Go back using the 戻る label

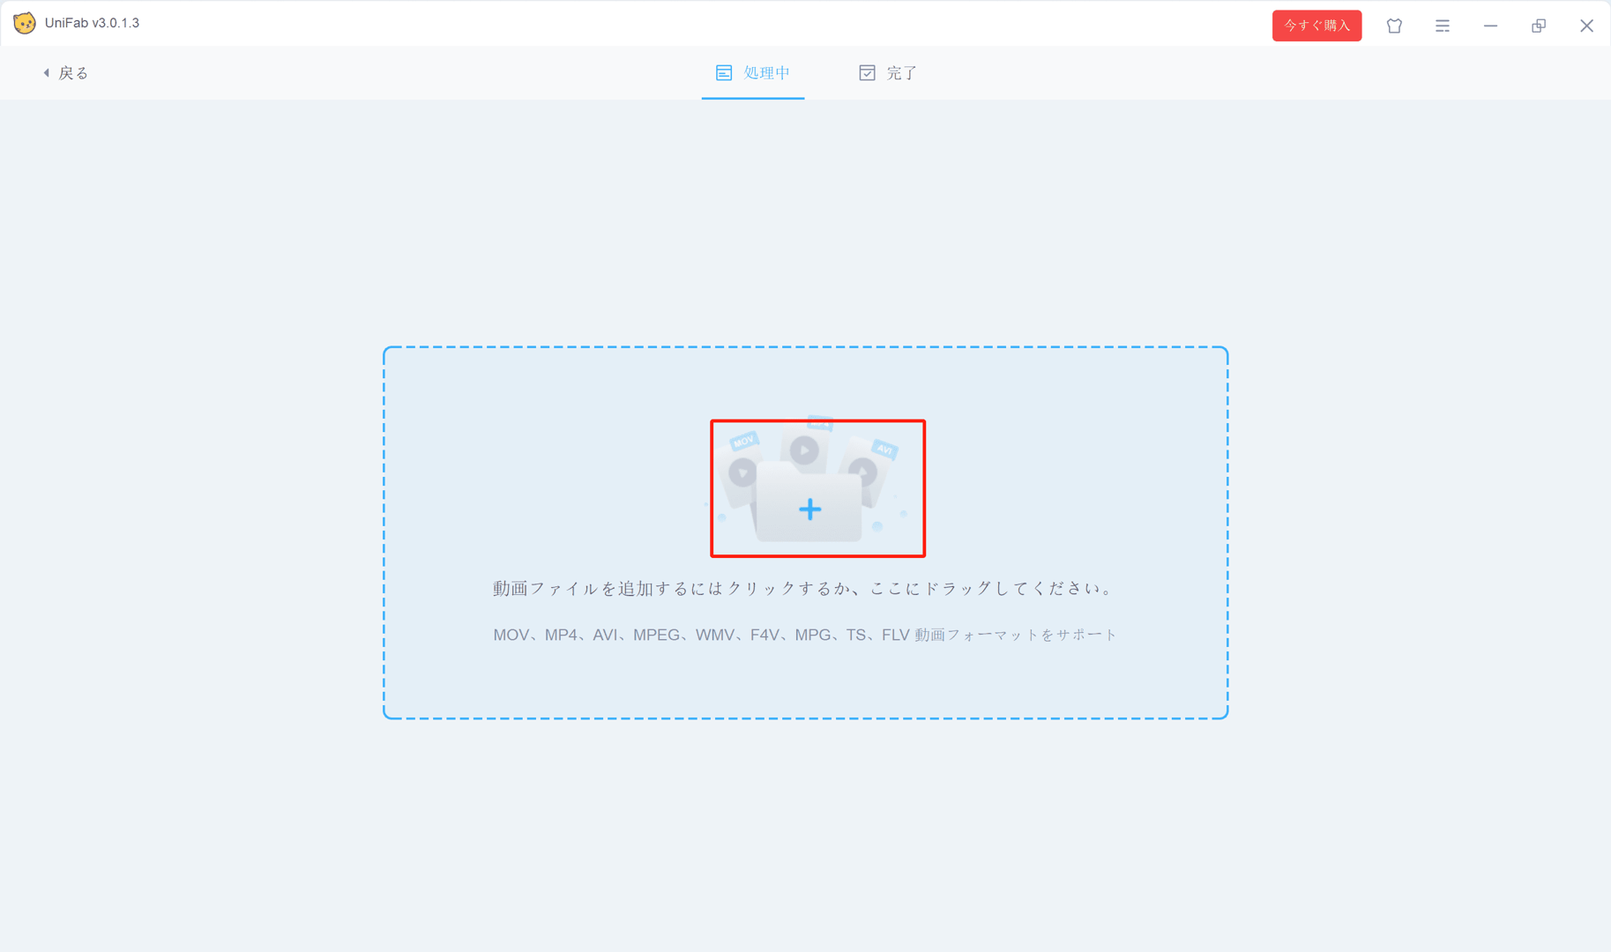73,73
